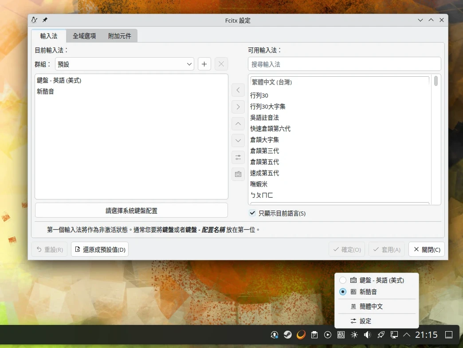Click the Steam icon in system tray
The image size is (463, 348).
(288, 335)
